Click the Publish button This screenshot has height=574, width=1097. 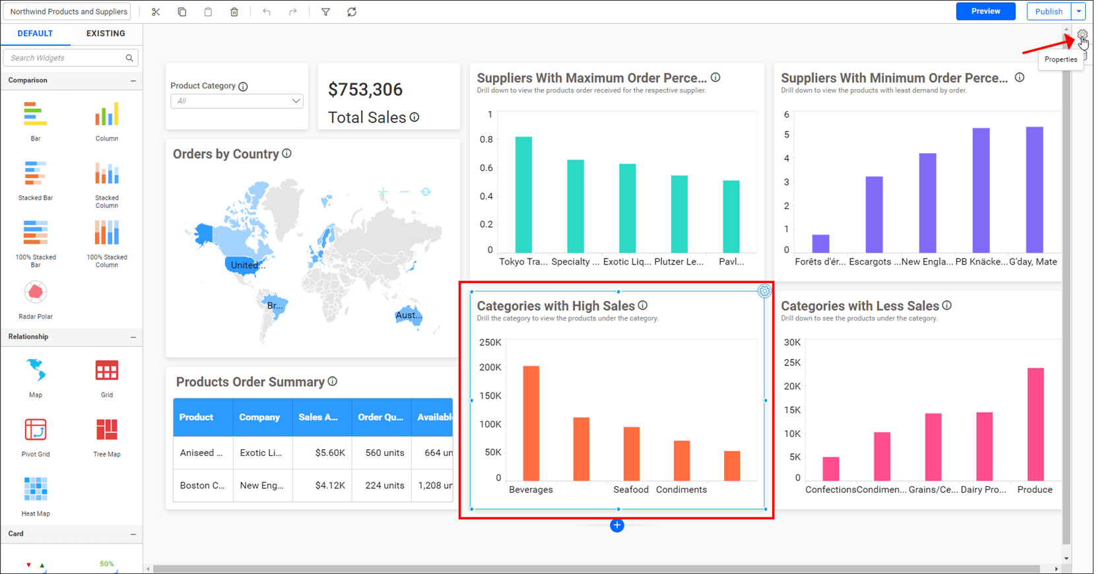1048,11
